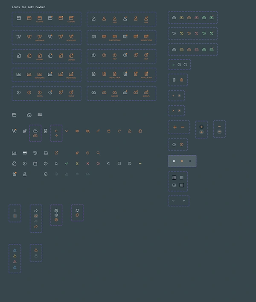The image size is (256, 302).
Task: Select the white monitoring chart icon with dot
Action: pyautogui.click(x=50, y=74)
